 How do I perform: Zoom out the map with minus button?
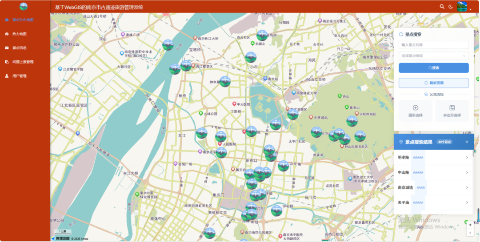tap(470, 233)
